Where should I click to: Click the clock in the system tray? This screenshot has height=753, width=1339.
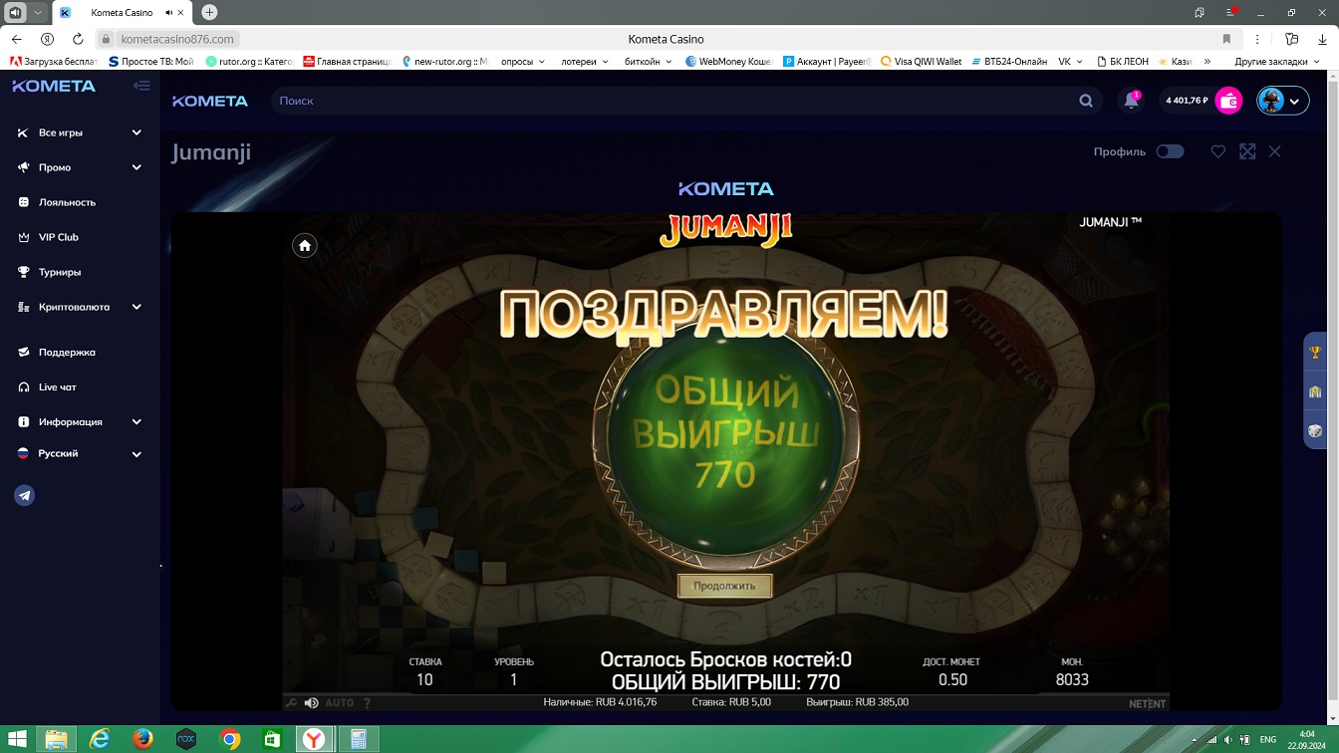[1306, 739]
